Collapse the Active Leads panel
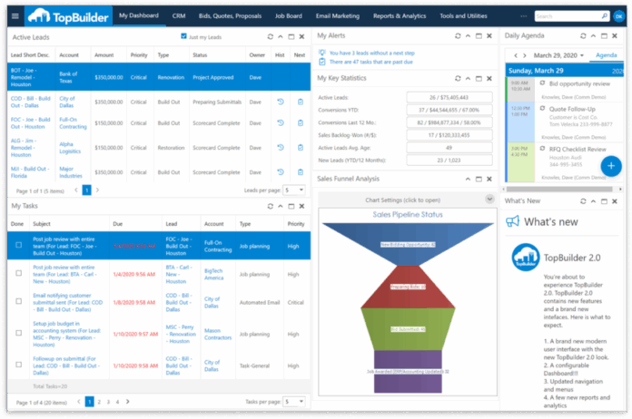The width and height of the screenshot is (632, 419). point(280,36)
